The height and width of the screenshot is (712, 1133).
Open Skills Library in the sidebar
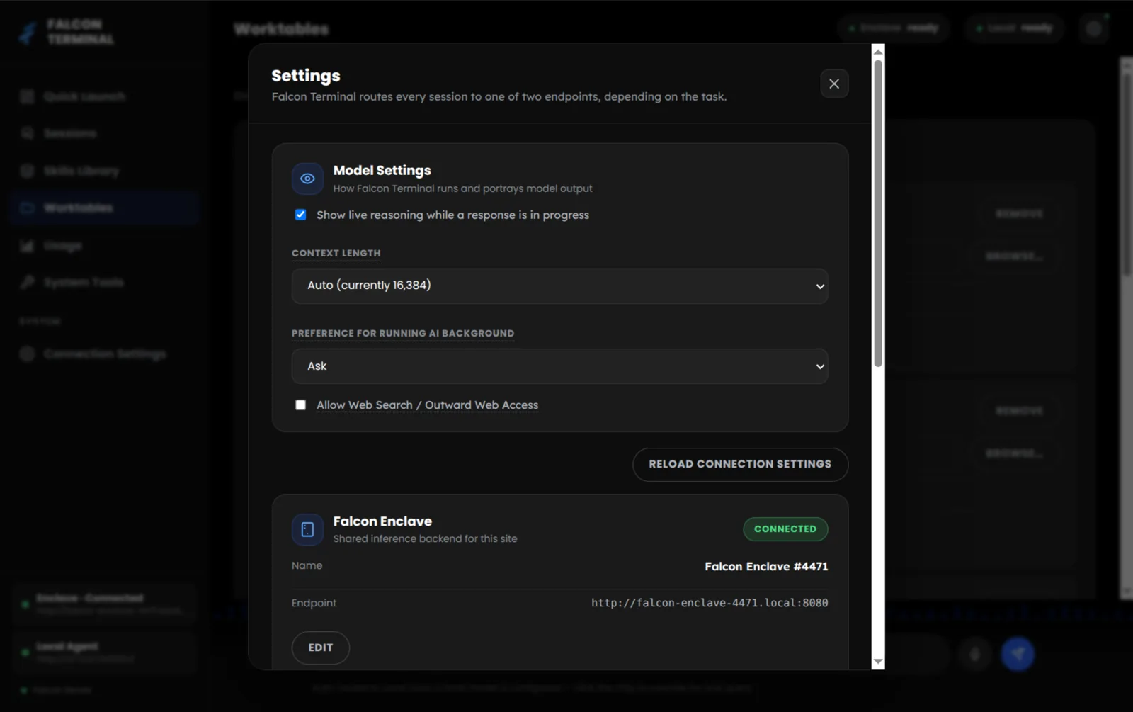pyautogui.click(x=105, y=171)
